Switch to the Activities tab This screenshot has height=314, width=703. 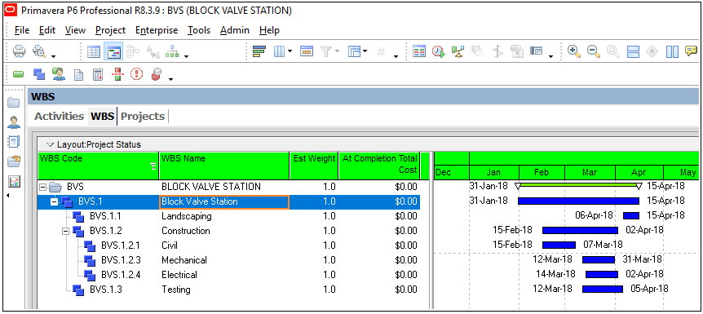tap(60, 116)
